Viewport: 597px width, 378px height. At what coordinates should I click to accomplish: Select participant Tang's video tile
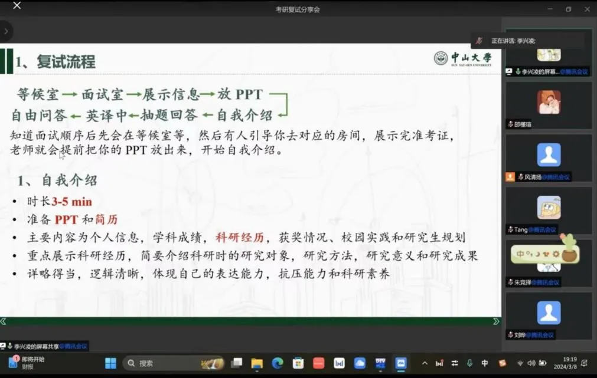pyautogui.click(x=549, y=208)
